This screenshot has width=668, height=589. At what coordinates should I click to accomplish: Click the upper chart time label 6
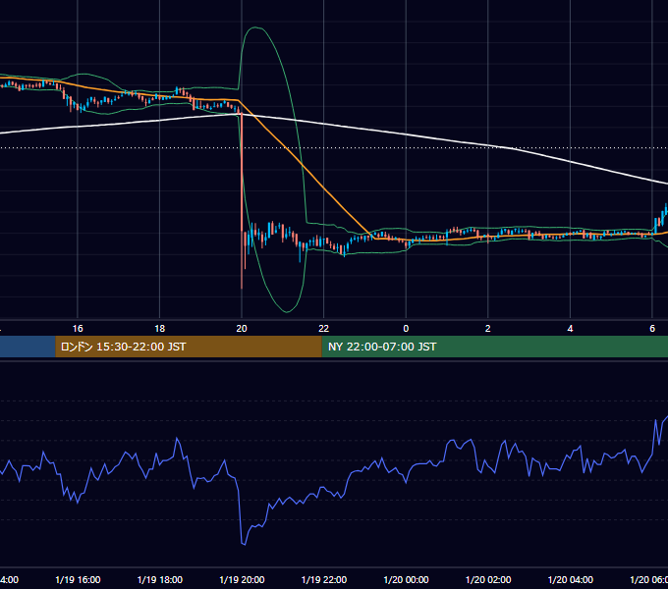652,329
